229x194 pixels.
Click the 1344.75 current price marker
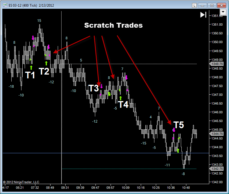coord(217,134)
